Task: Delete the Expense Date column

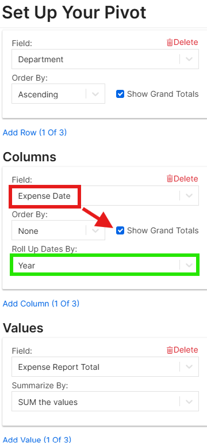Action: coord(182,179)
